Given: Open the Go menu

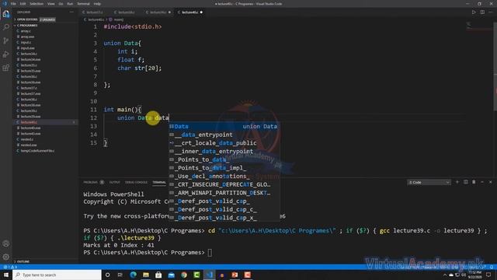Looking at the screenshot, I should 61,4.
